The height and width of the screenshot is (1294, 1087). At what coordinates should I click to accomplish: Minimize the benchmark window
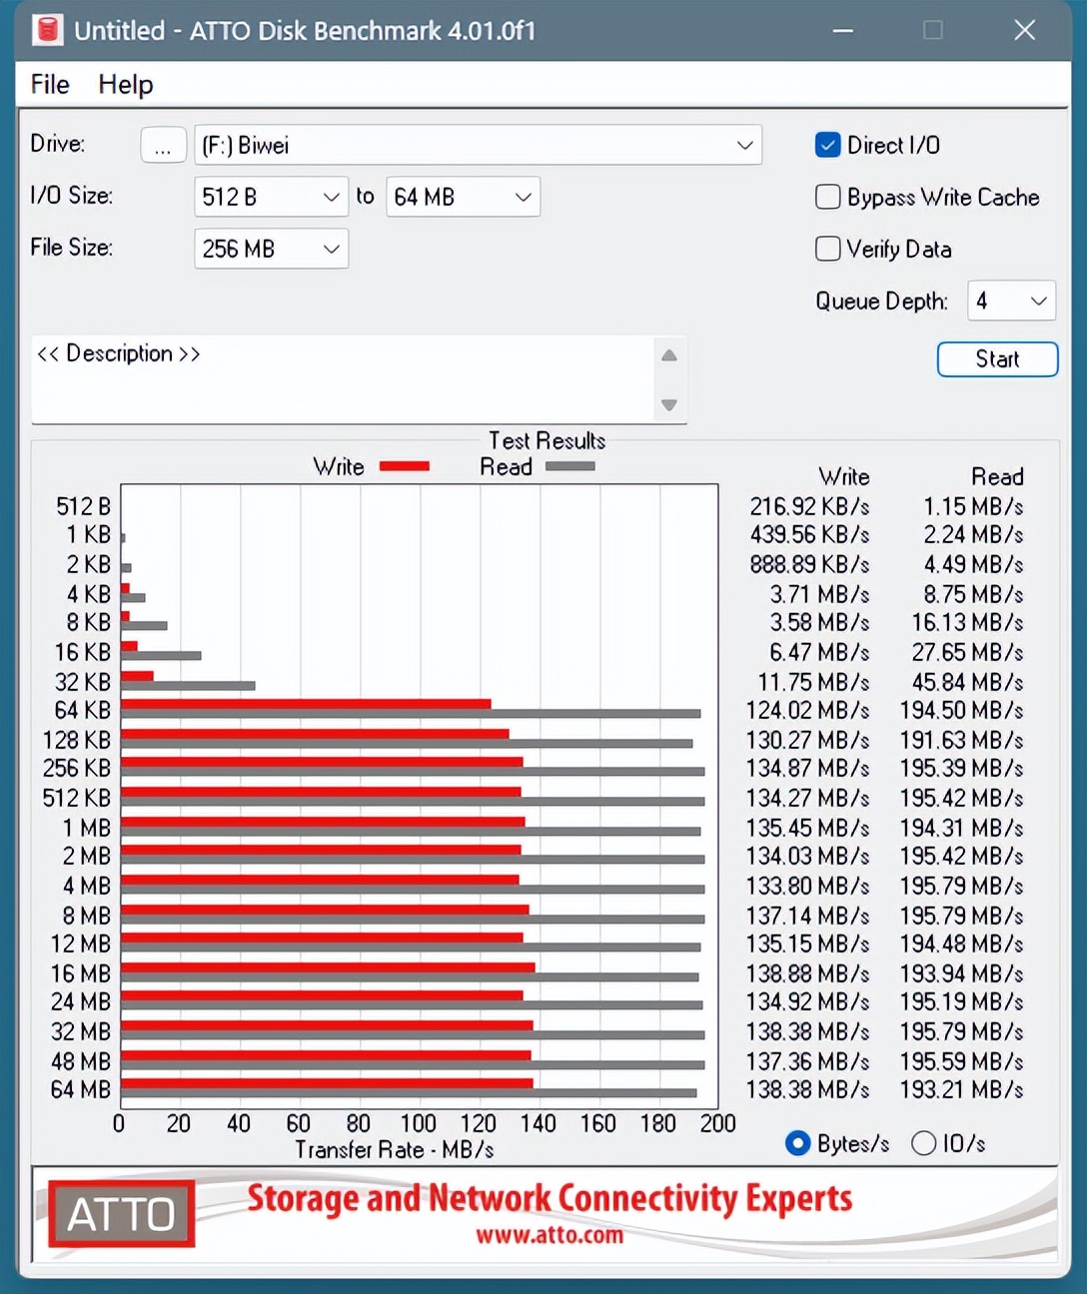click(x=843, y=30)
